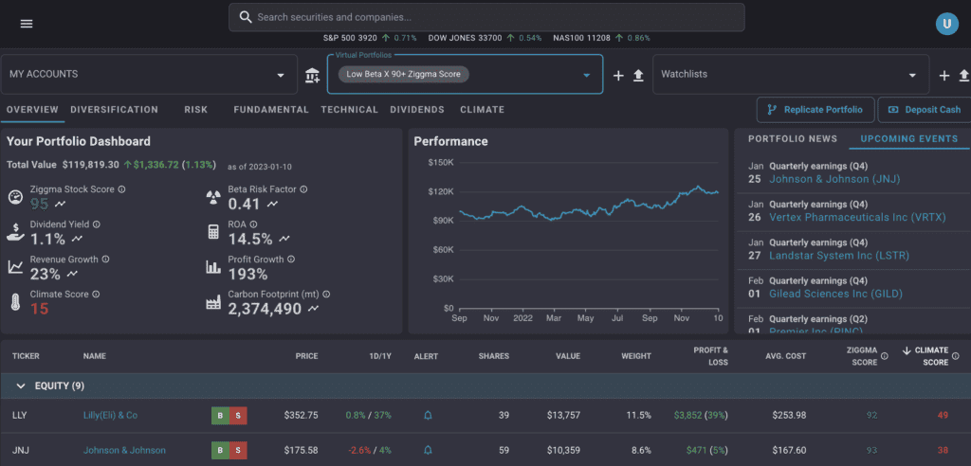Switch to the Fundamental tab
Viewport: 971px width, 466px height.
coord(271,110)
